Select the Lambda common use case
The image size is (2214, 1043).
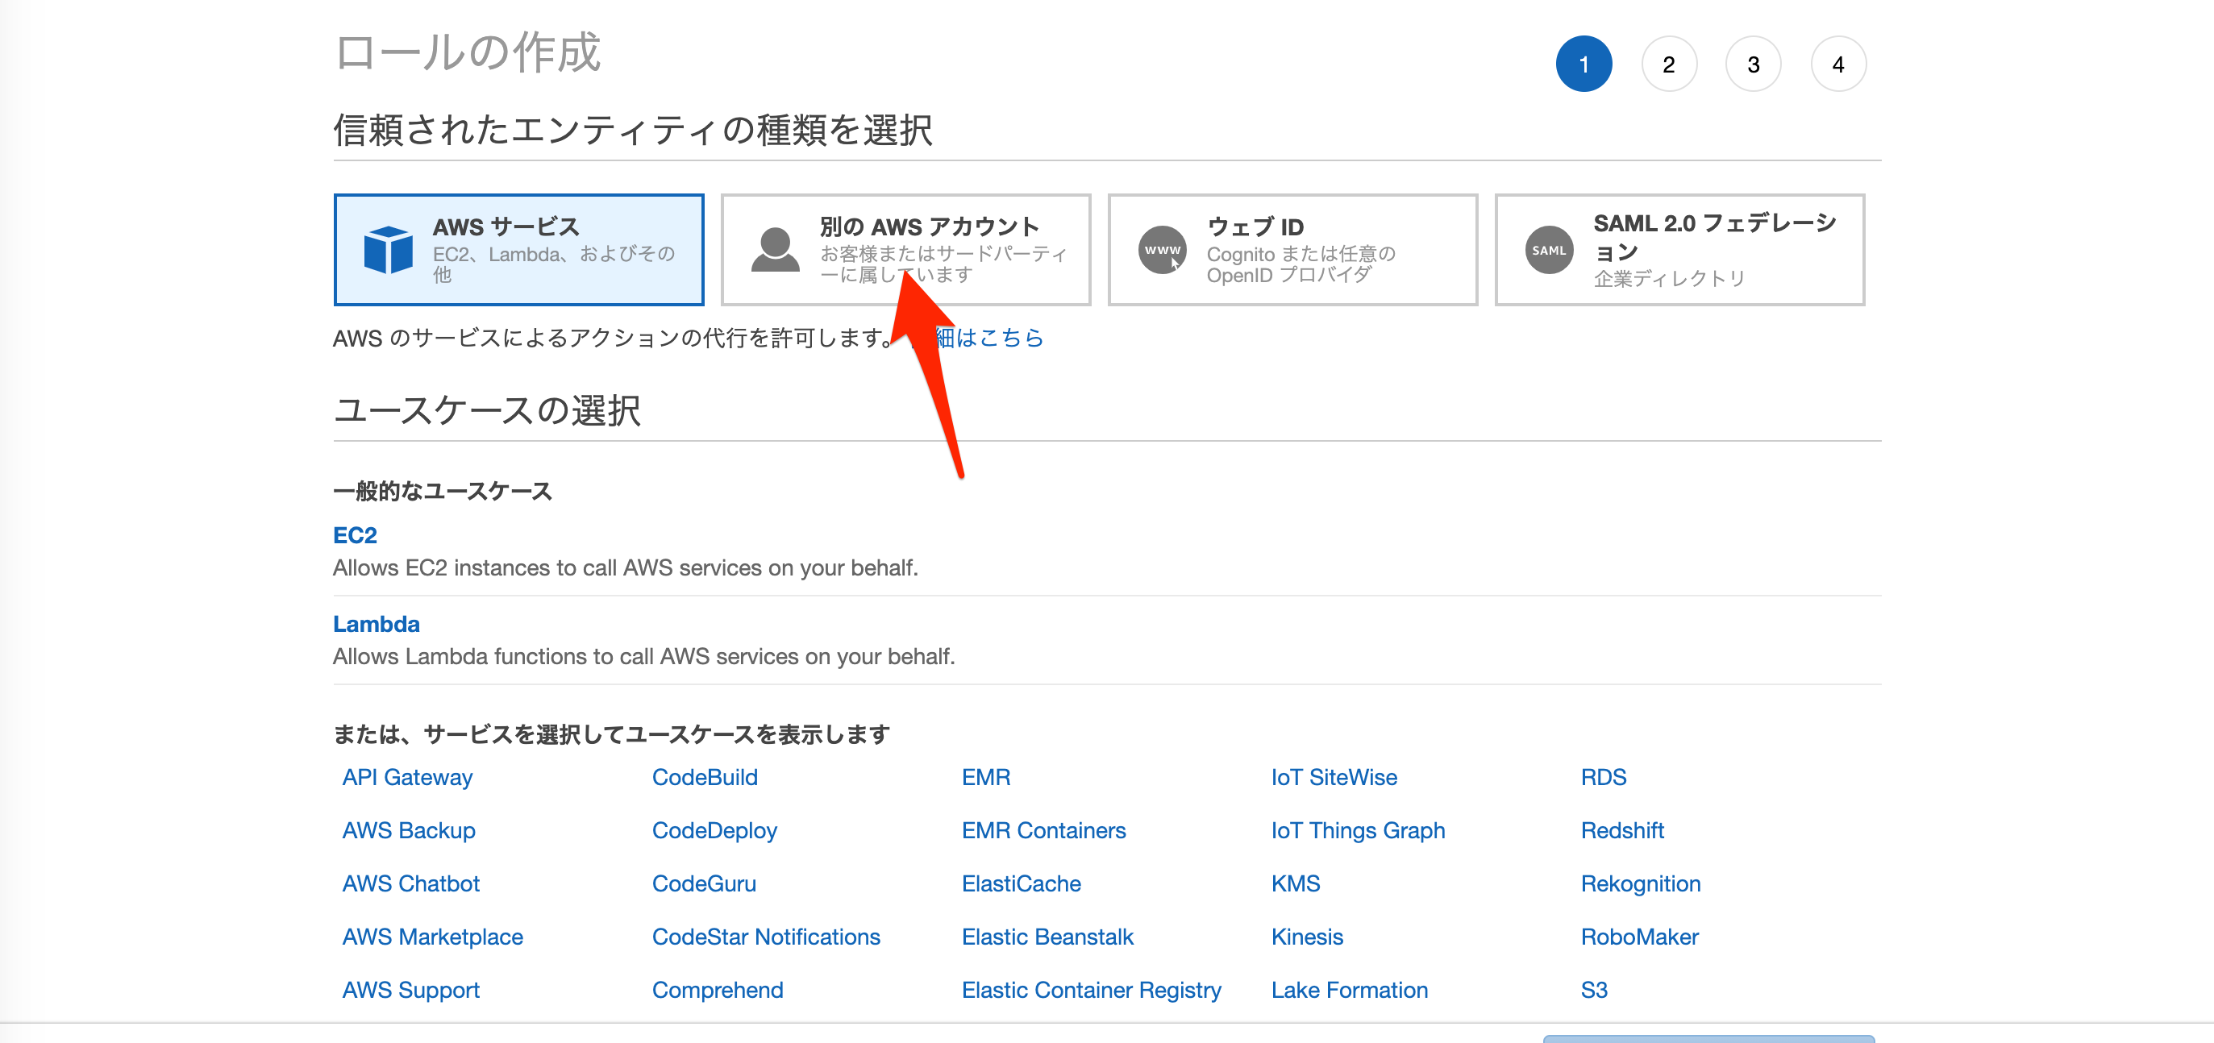(x=376, y=624)
